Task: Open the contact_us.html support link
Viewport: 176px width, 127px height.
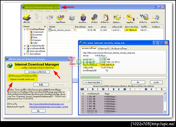Action: tap(49, 107)
